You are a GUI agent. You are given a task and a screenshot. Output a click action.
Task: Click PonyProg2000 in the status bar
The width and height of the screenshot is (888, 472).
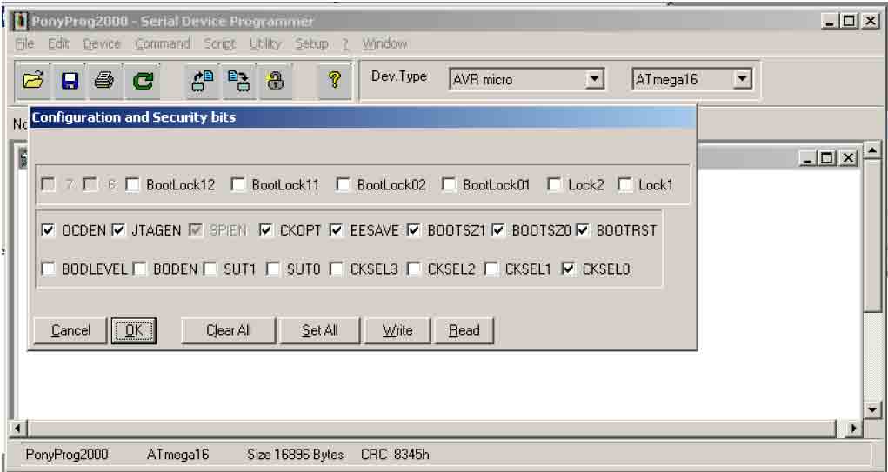tap(67, 455)
